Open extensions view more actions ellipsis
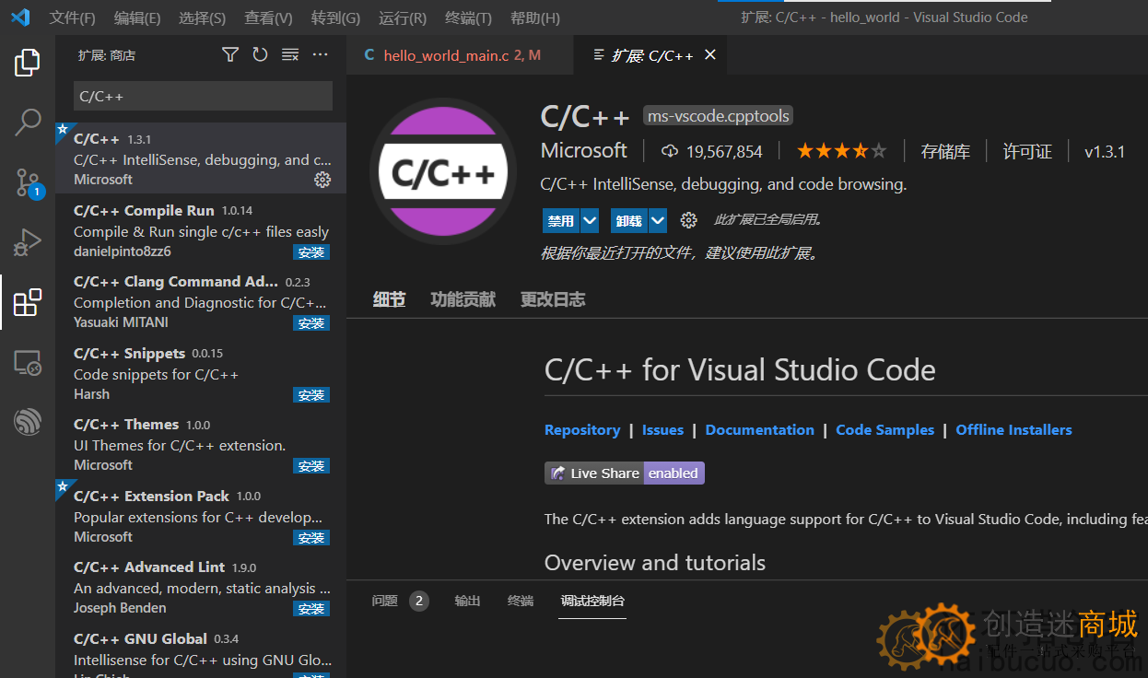The height and width of the screenshot is (678, 1148). (x=320, y=55)
